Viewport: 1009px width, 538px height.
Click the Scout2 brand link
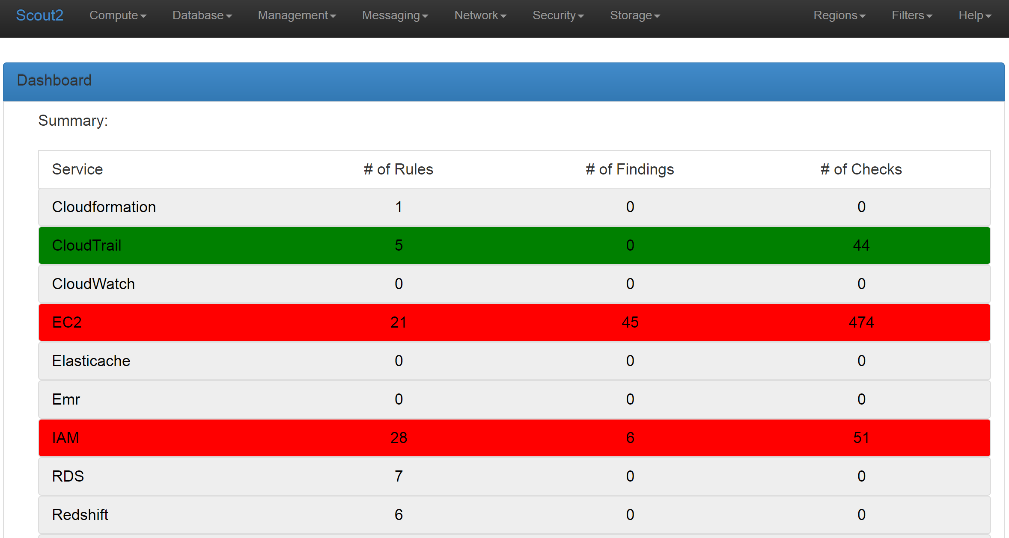(39, 15)
